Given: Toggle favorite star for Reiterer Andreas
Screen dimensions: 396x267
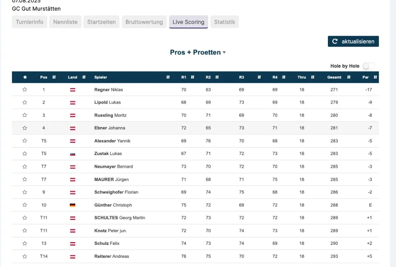Looking at the screenshot, I should (25, 256).
